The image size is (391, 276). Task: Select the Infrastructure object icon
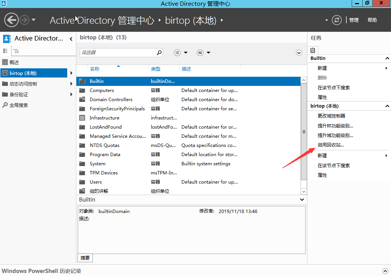[x=82, y=118]
